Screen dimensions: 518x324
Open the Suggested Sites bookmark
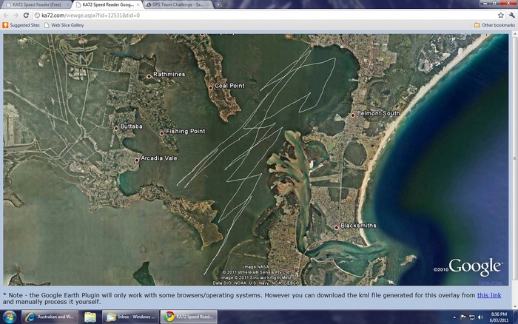[x=21, y=25]
